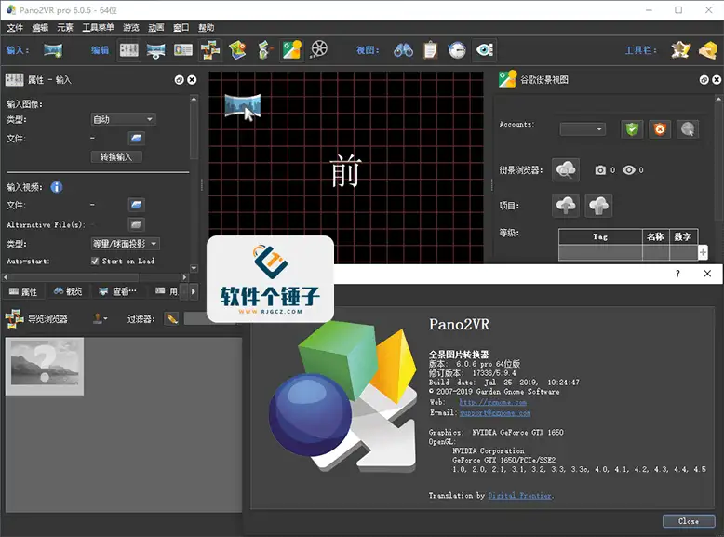Remove Google account orange shield button
724x537 pixels.
[x=660, y=128]
